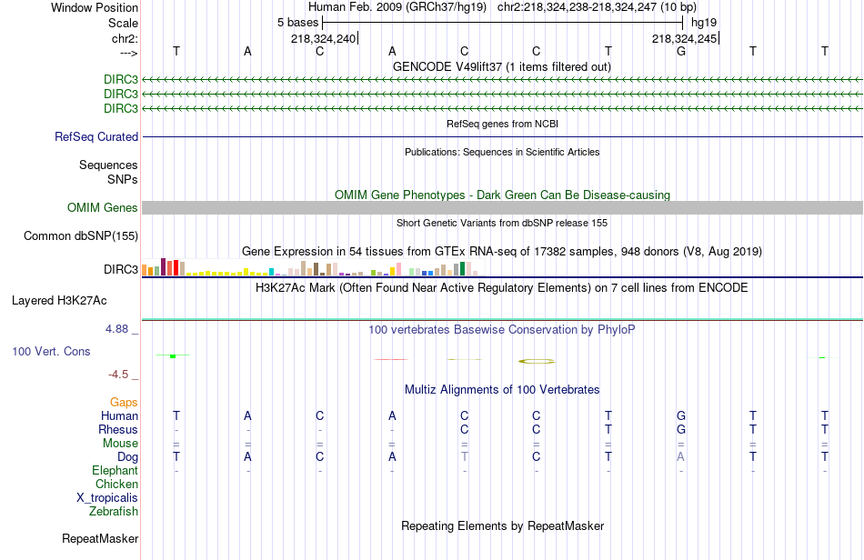Screen dimensions: 864x560
Task: Click the ---> base direction arrow label
Action: click(129, 53)
